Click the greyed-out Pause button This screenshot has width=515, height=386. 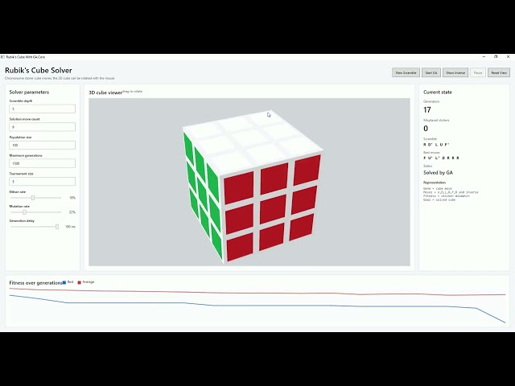477,72
